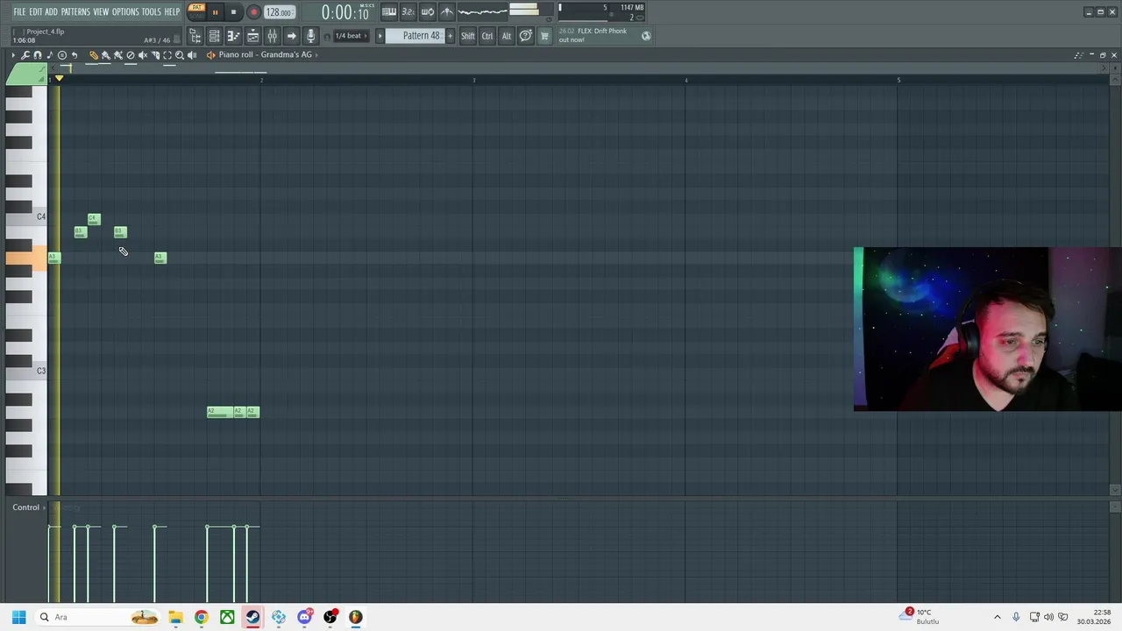Toggle the metronome icon
This screenshot has height=631, width=1122.
447,11
